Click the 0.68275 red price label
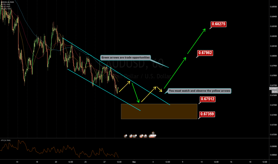Viewport: 278px width, 164px height. click(x=220, y=24)
